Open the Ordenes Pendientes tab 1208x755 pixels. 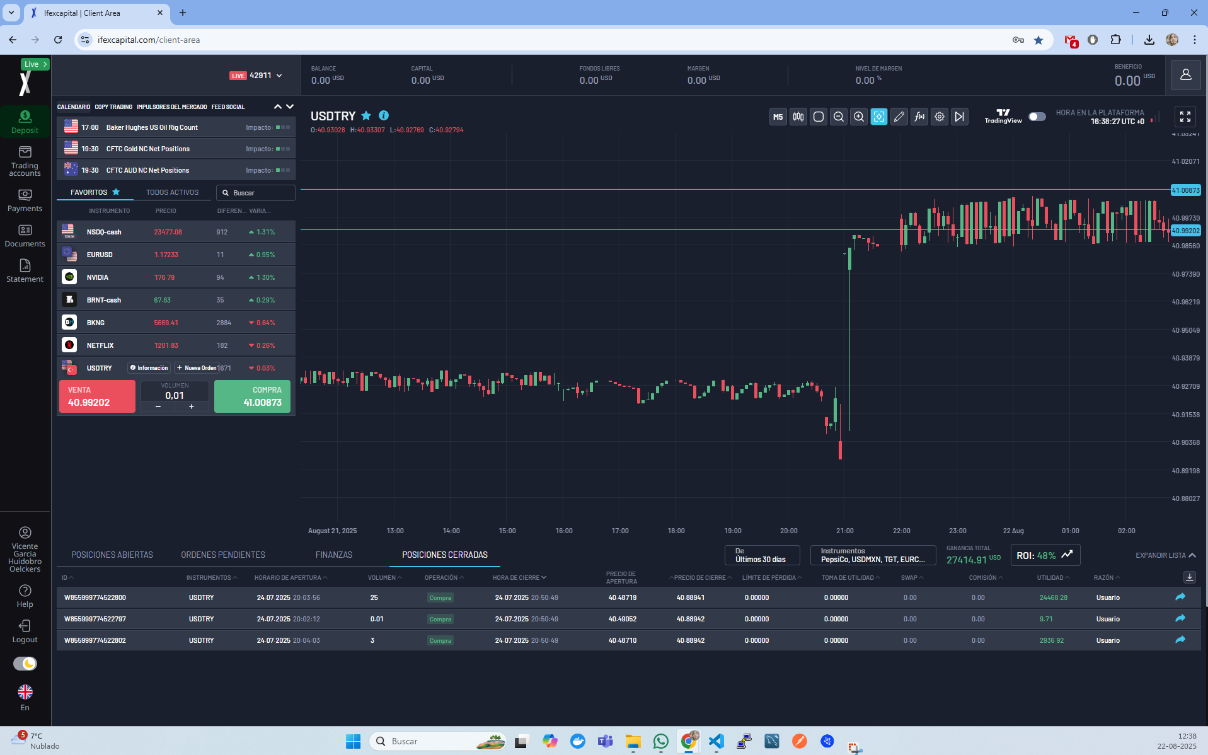pyautogui.click(x=223, y=555)
